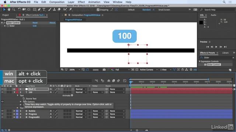This screenshot has height=132, width=236.
Task: Open the Effect menu
Action: point(81,2)
